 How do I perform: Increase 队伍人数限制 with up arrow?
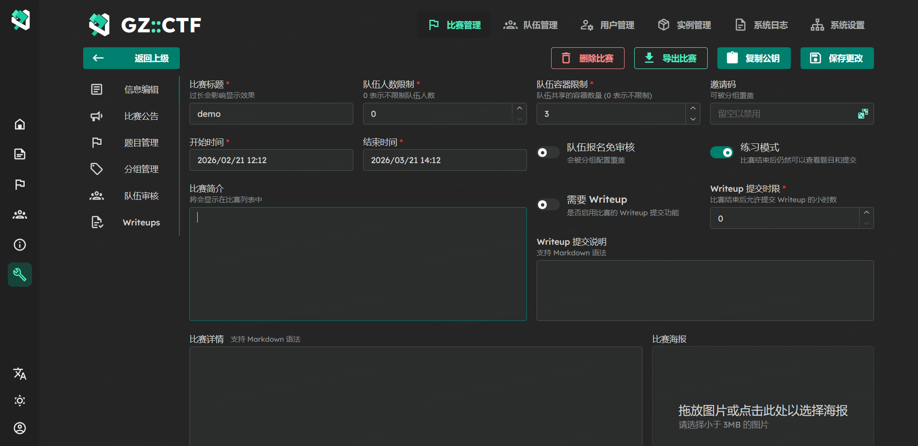(519, 109)
